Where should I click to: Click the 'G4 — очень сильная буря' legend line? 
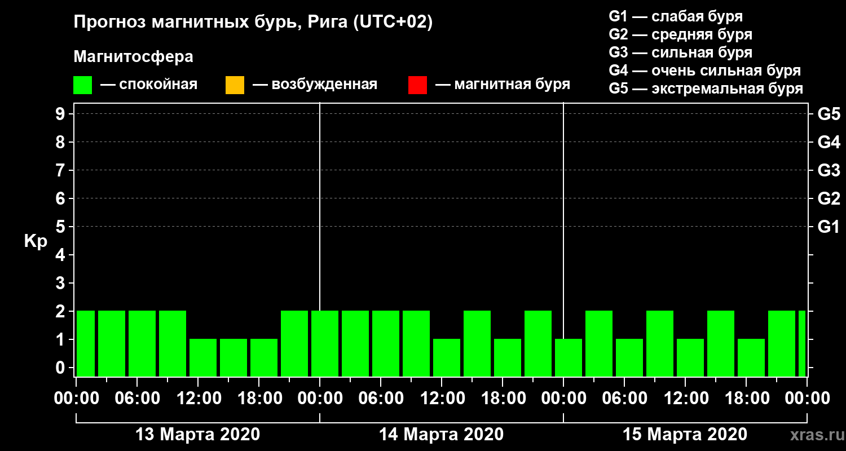[x=705, y=70]
